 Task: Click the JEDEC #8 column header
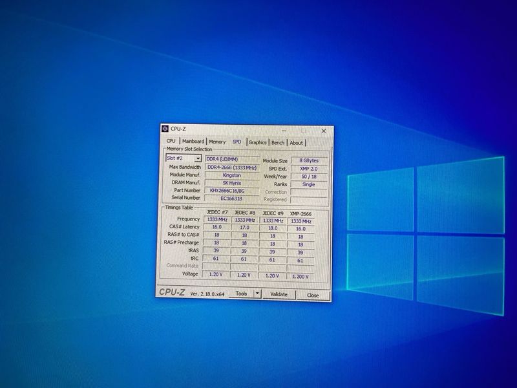click(x=245, y=213)
